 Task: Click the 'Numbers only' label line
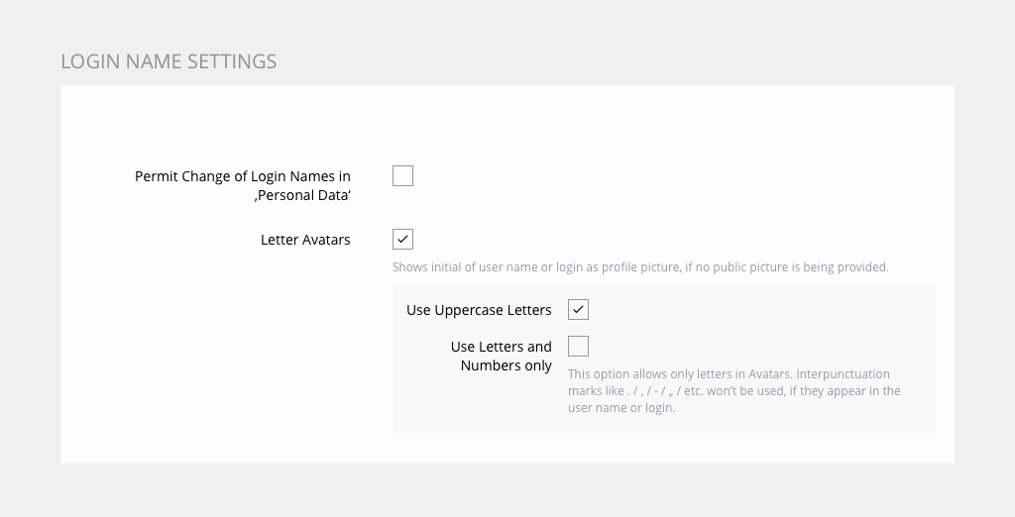tap(506, 365)
